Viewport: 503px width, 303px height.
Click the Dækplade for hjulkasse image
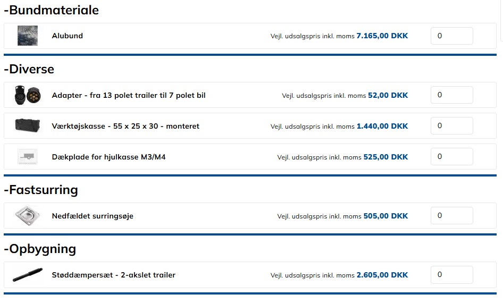tap(27, 157)
